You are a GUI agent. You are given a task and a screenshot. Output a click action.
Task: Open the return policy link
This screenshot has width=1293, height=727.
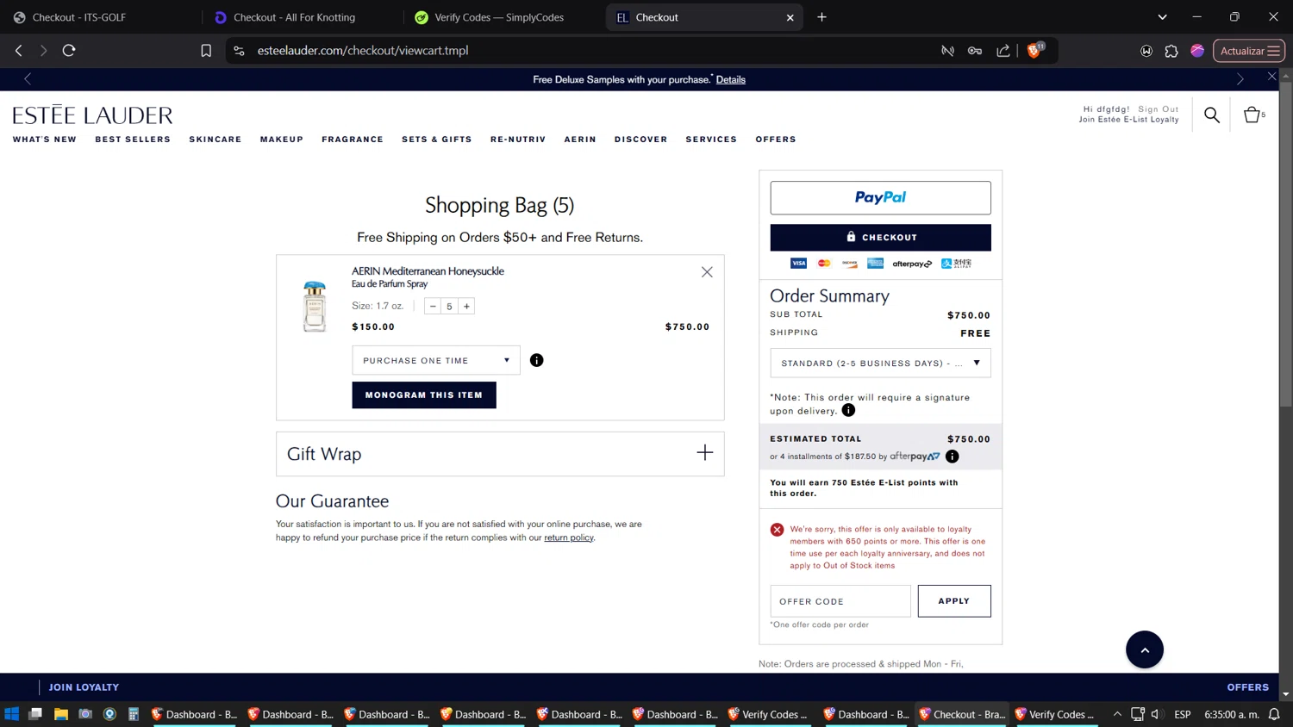click(569, 537)
